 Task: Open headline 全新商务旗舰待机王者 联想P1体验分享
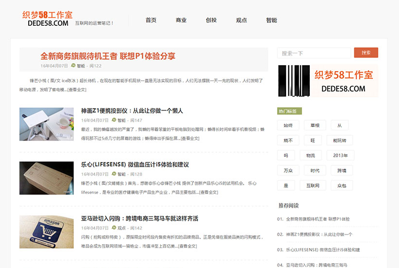[x=108, y=56]
